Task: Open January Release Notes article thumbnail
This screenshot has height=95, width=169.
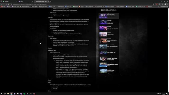Action: click(103, 16)
